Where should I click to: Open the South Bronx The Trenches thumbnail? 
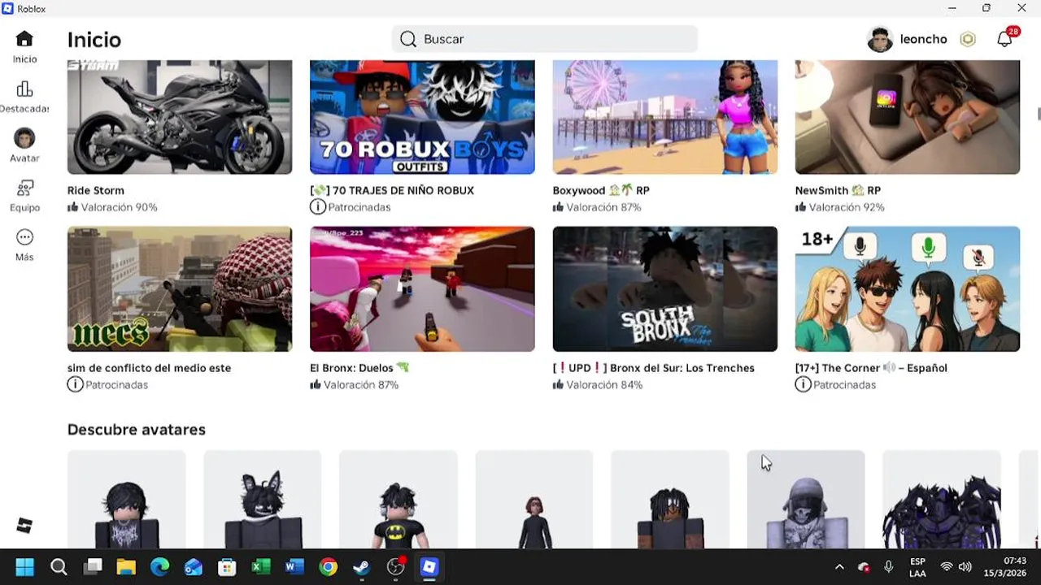click(x=664, y=289)
